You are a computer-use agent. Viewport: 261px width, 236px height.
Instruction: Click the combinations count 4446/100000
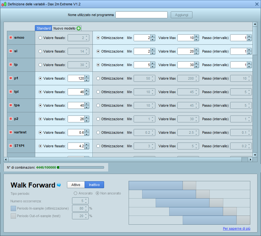(46, 167)
